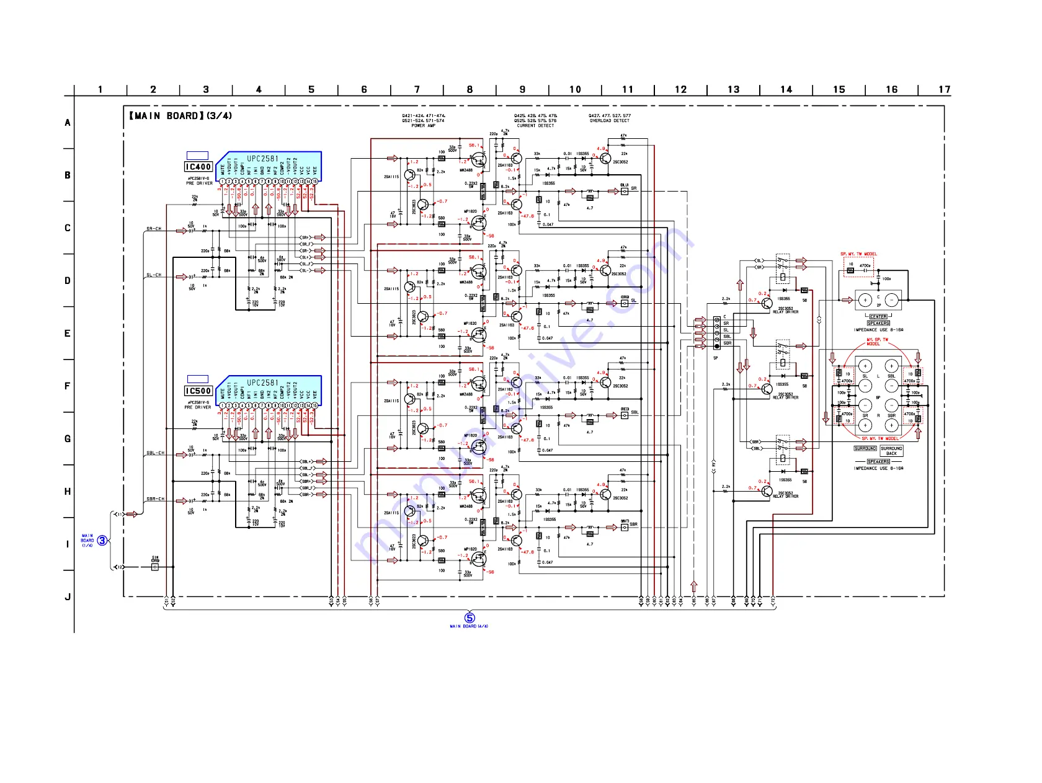Image resolution: width=1042 pixels, height=783 pixels.
Task: Open the circled 5 MAIN BOARD (4/4) reference
Action: pyautogui.click(x=470, y=617)
